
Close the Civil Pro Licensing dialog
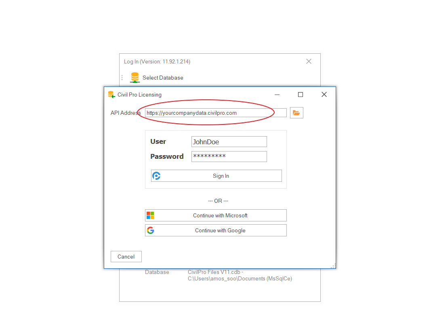(x=324, y=95)
